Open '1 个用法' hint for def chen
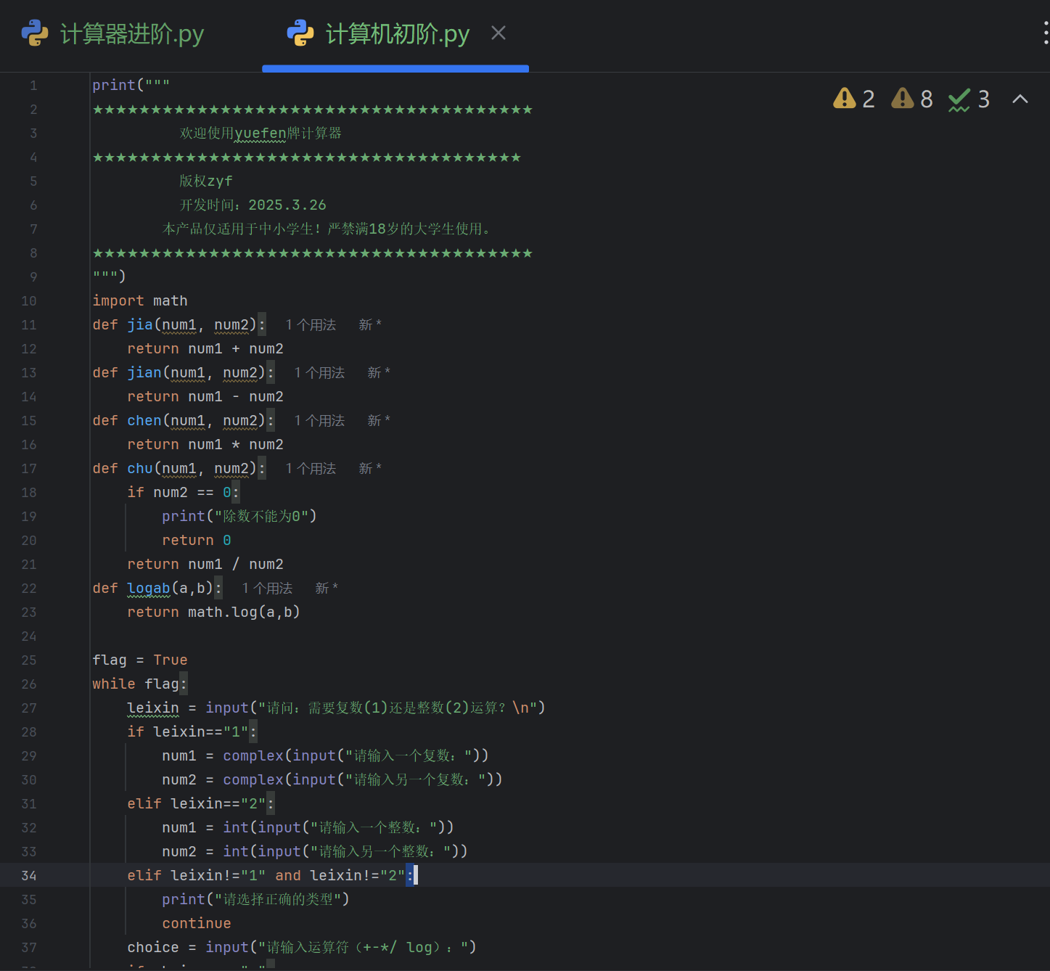This screenshot has width=1050, height=971. pos(319,420)
